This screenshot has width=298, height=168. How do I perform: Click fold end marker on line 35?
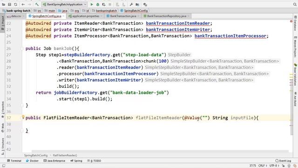(22, 105)
